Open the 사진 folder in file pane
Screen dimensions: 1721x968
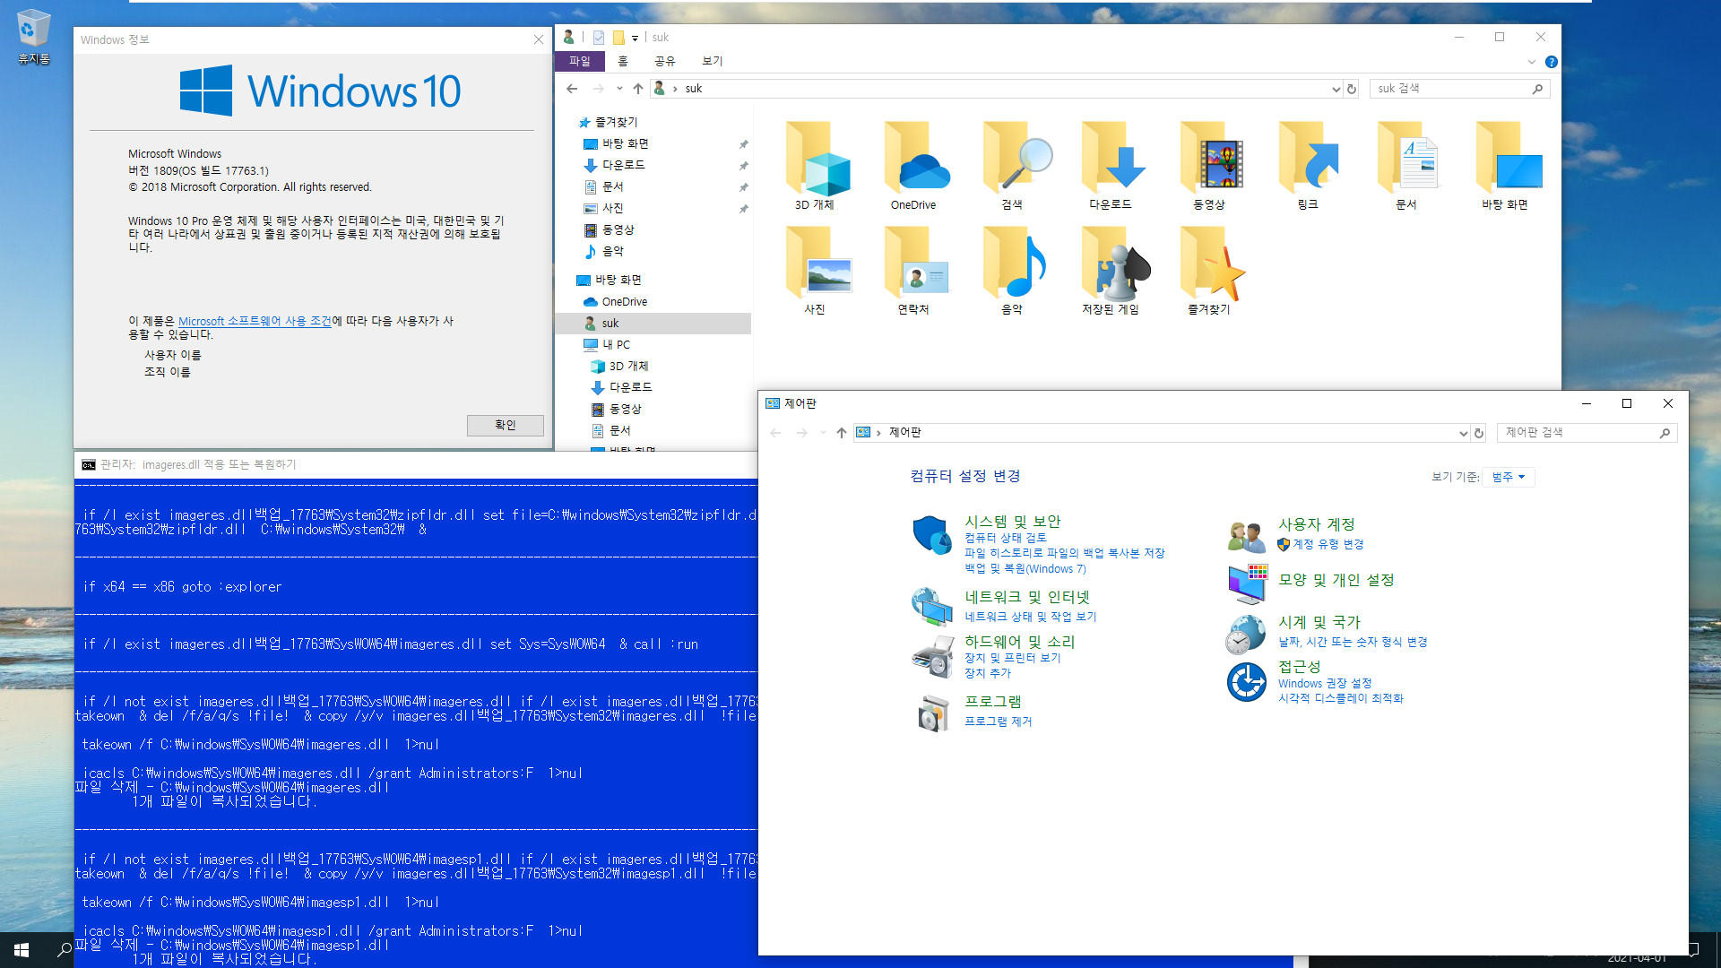(815, 270)
